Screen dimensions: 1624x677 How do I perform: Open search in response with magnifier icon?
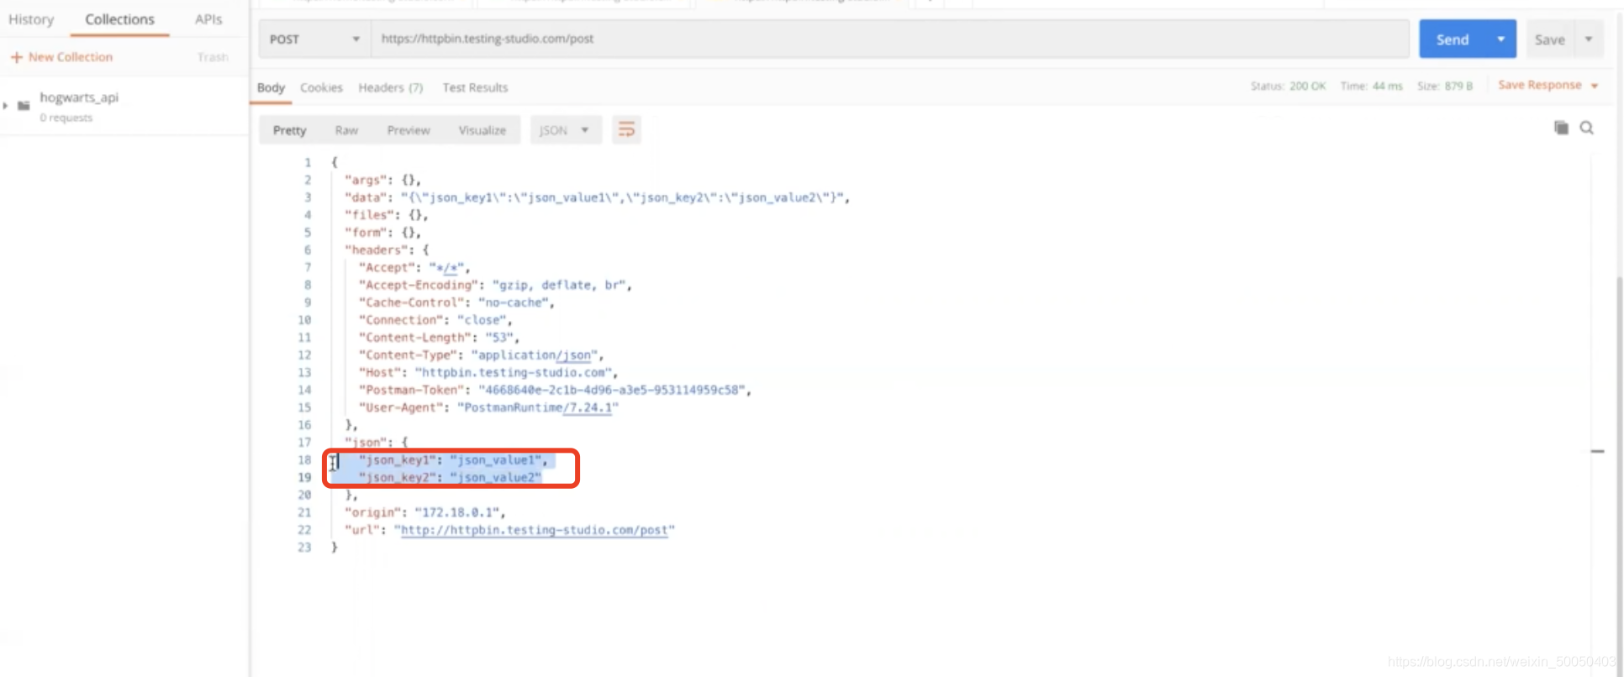pos(1587,128)
